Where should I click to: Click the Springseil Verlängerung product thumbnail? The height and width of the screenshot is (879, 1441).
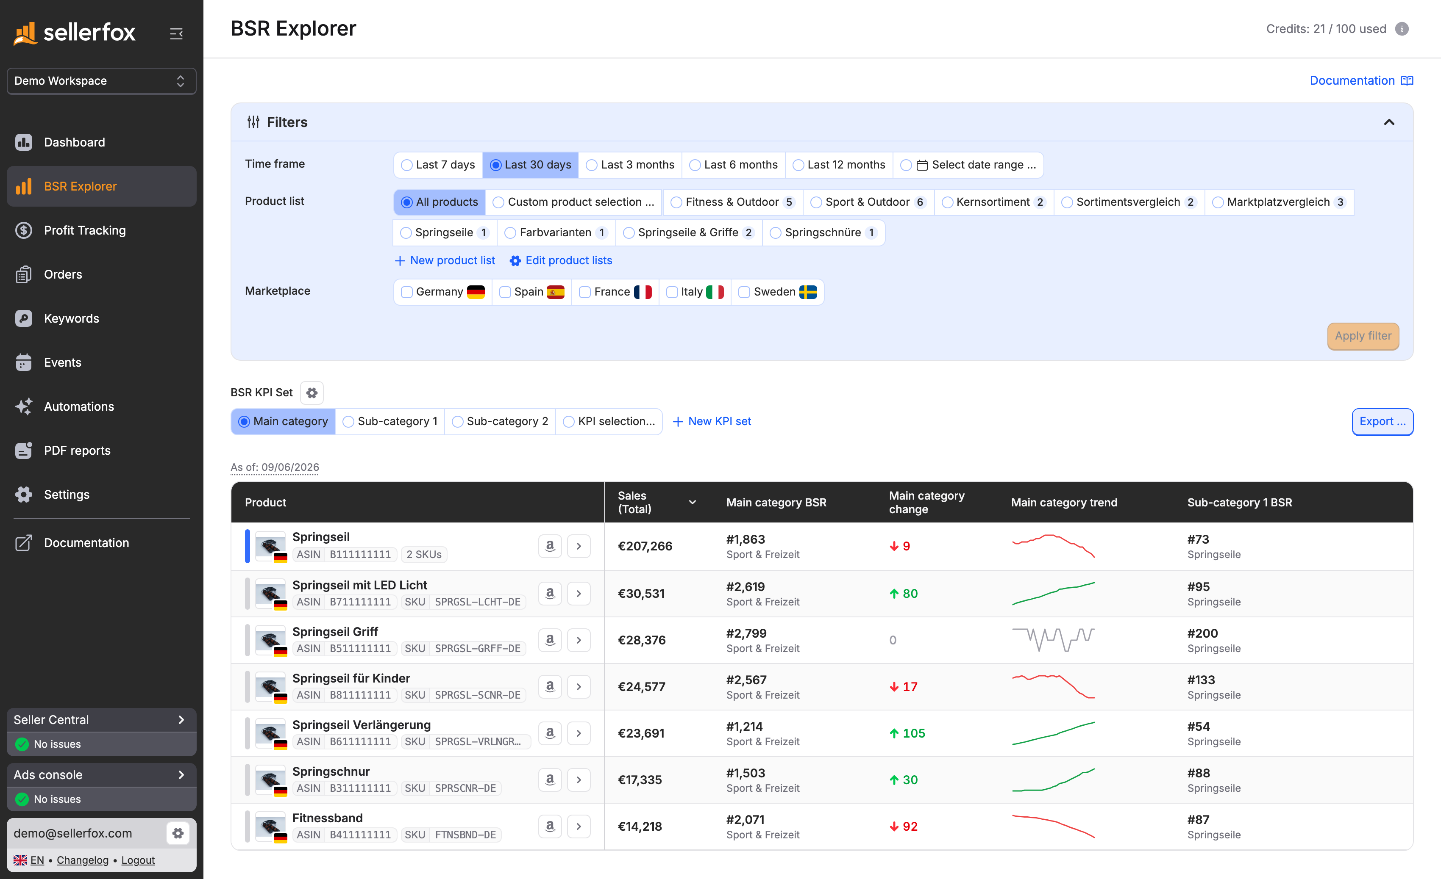(271, 733)
